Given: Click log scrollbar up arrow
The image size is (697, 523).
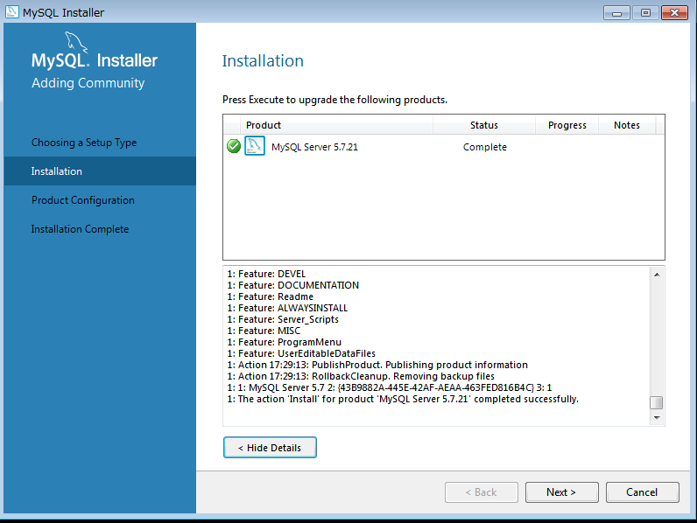Looking at the screenshot, I should pos(657,275).
